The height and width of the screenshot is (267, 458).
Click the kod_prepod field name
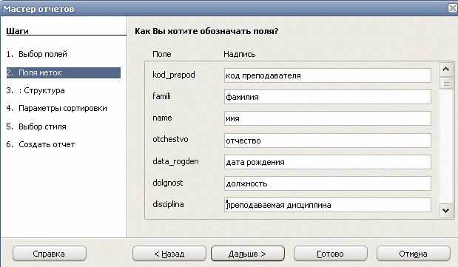(x=174, y=75)
